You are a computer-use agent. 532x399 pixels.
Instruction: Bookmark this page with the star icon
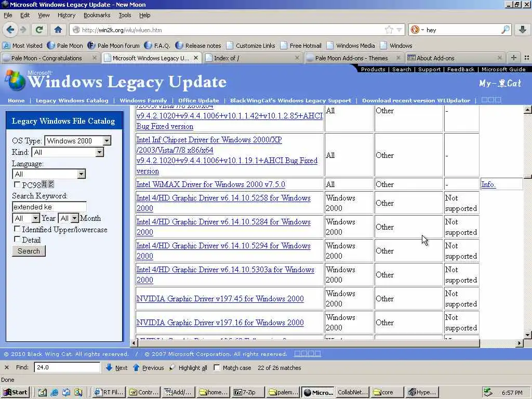389,30
